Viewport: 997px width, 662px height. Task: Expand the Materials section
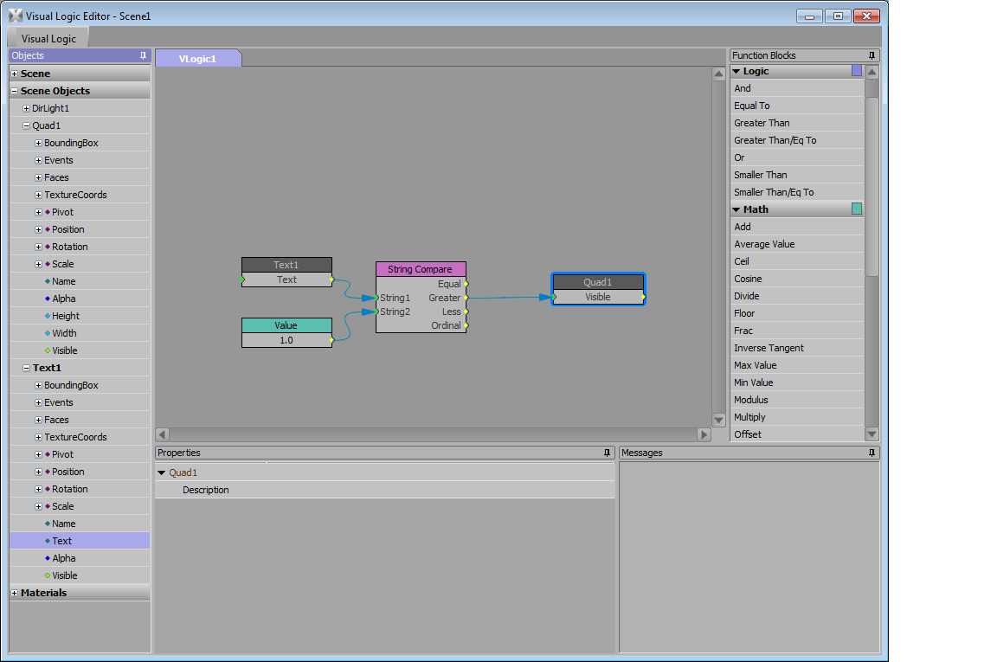point(15,593)
